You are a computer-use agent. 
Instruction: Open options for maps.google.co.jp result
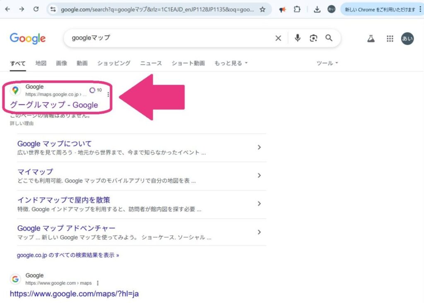pyautogui.click(x=108, y=94)
